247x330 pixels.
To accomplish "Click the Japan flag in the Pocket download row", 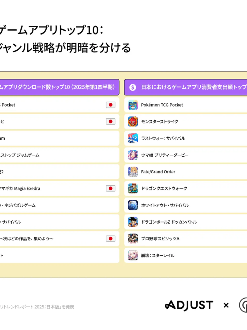I will pos(110,105).
